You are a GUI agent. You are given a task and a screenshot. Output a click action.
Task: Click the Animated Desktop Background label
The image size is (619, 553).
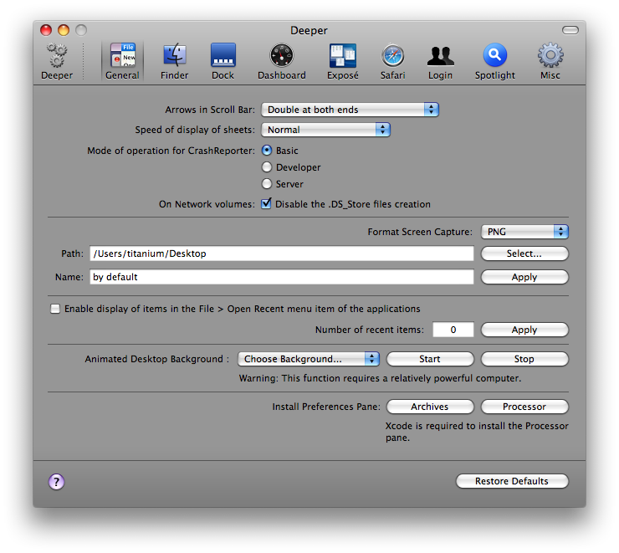(156, 359)
